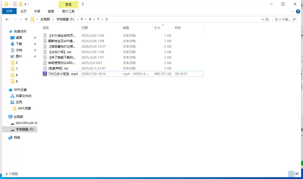
Task: Switch to the 主页 ribbon tab
Action: tap(23, 11)
